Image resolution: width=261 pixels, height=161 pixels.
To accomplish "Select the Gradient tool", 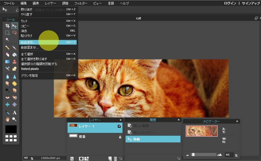I will tap(7, 61).
